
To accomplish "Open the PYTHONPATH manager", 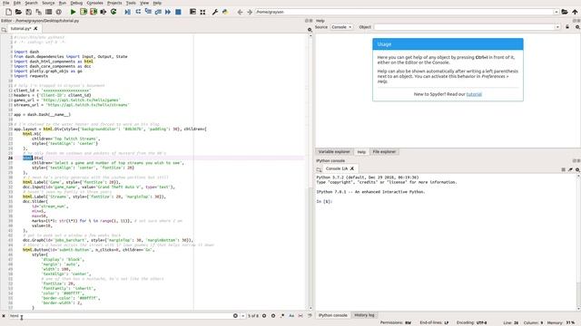I will point(225,12).
